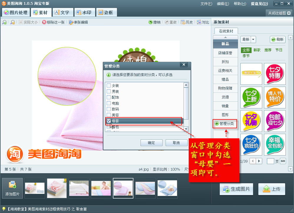Check the 男装 category checkbox

(109, 92)
